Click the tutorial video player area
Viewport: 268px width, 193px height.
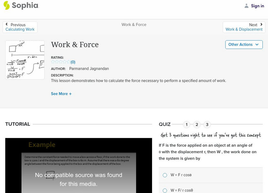[x=79, y=166]
